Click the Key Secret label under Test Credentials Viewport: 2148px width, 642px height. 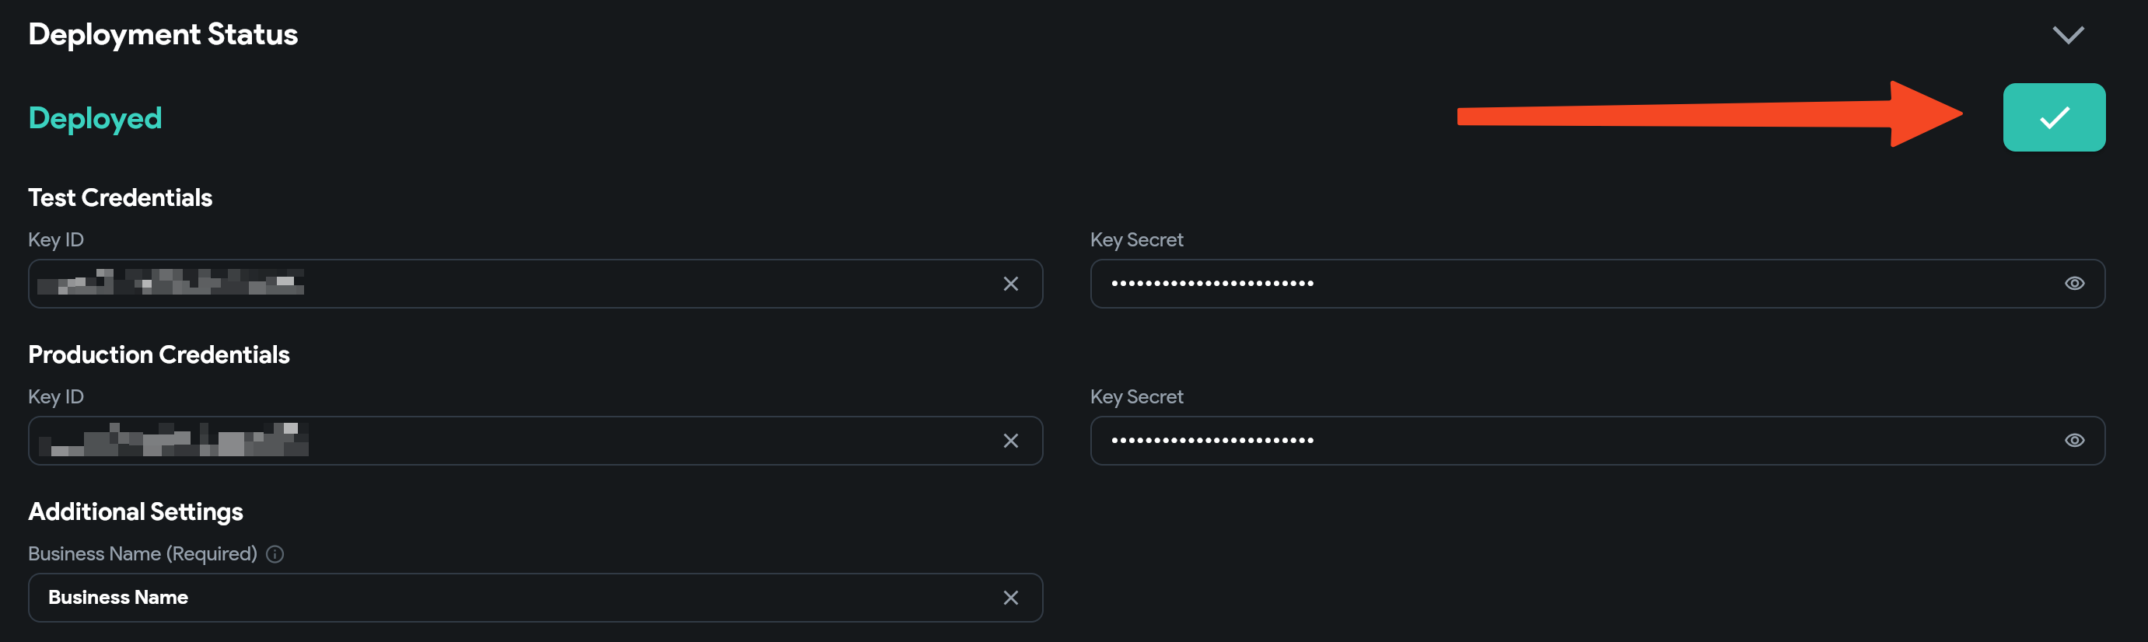click(1136, 240)
